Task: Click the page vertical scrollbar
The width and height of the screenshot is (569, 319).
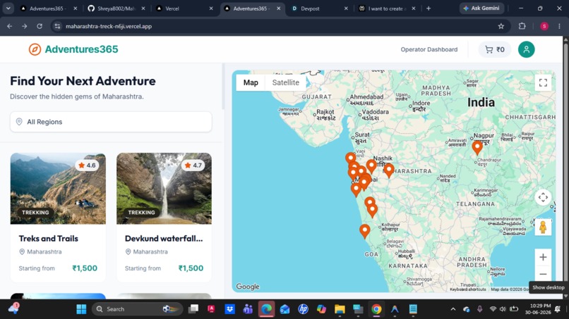Action: click(565, 167)
